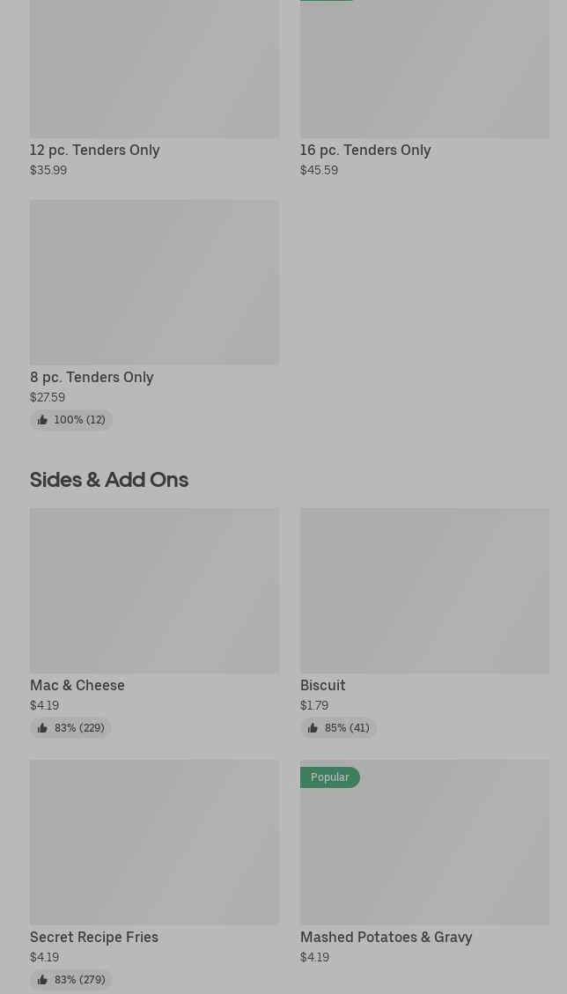Select Secret Recipe Fries item name
This screenshot has width=567, height=994.
pos(94,937)
